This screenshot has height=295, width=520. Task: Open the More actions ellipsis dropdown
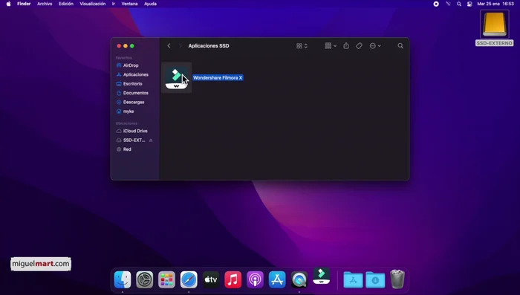(375, 46)
